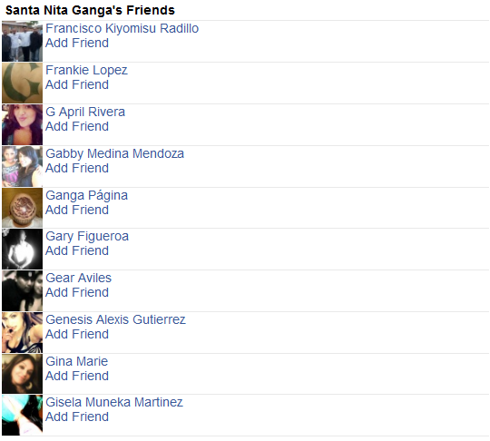Open Gisela Muneka Martinez's profile thumbnail

[x=22, y=415]
